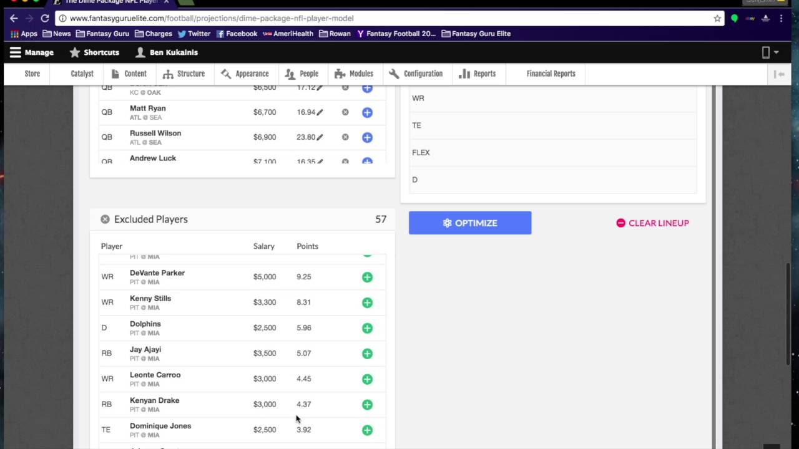
Task: Reload the page with the refresh icon
Action: pyautogui.click(x=45, y=18)
